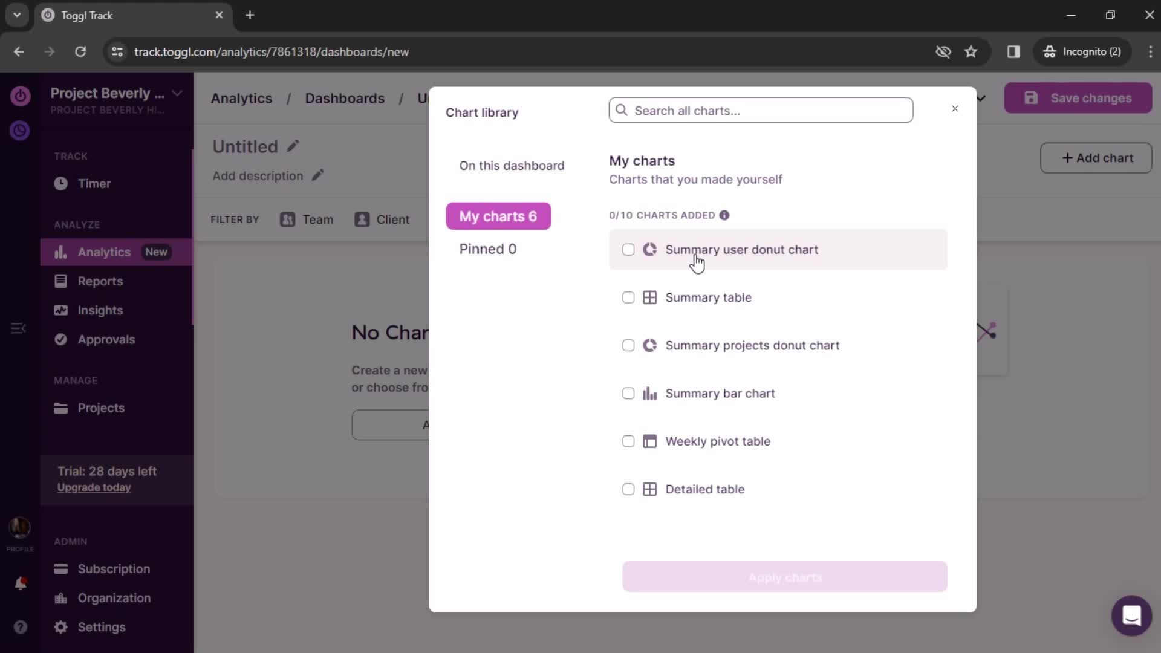This screenshot has width=1161, height=653.
Task: Select the My charts 6 tab
Action: (x=498, y=216)
